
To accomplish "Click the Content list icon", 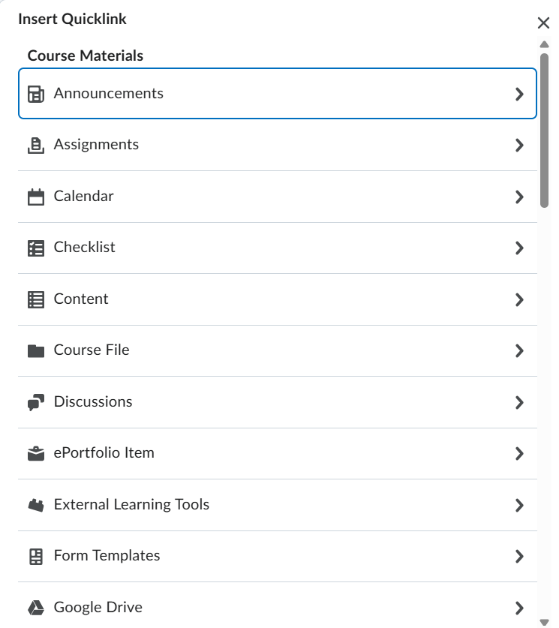I will click(x=35, y=299).
